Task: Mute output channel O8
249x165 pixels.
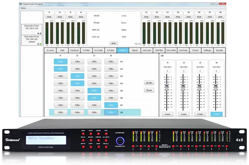Action: pyautogui.click(x=220, y=16)
